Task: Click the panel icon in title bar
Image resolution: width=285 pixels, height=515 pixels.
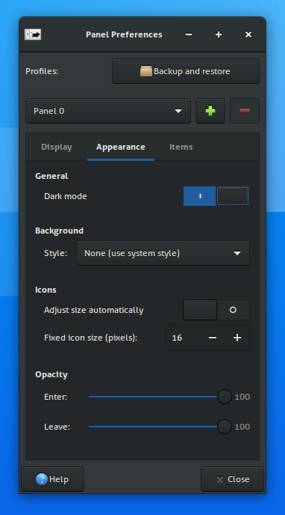Action: [x=33, y=34]
